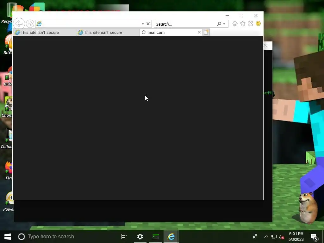The height and width of the screenshot is (243, 324).
Task: Open a new tab button
Action: [206, 32]
